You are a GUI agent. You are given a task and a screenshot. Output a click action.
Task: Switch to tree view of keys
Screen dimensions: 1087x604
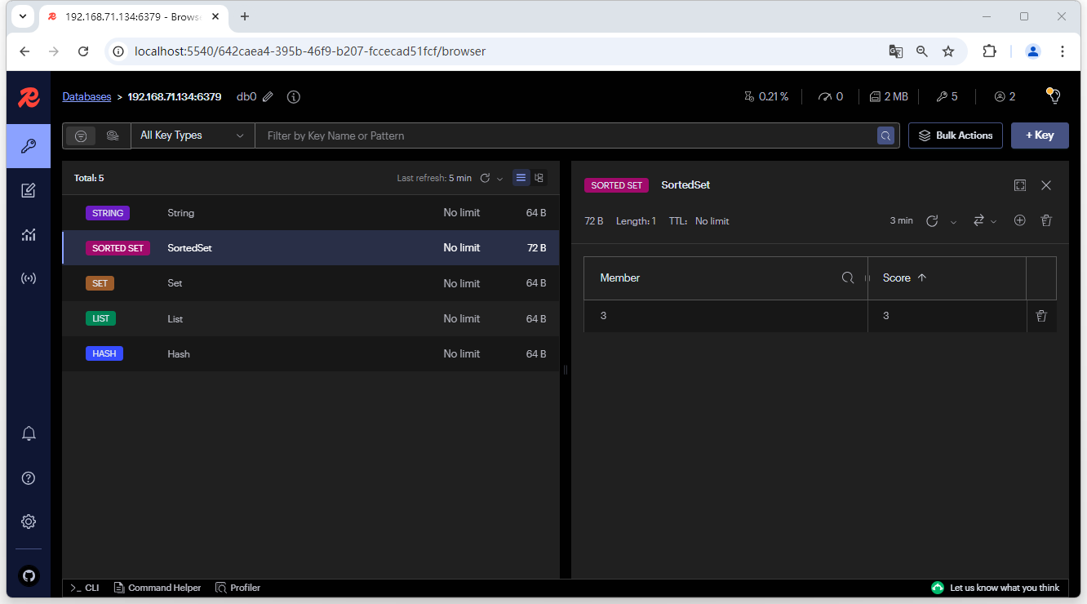[539, 178]
